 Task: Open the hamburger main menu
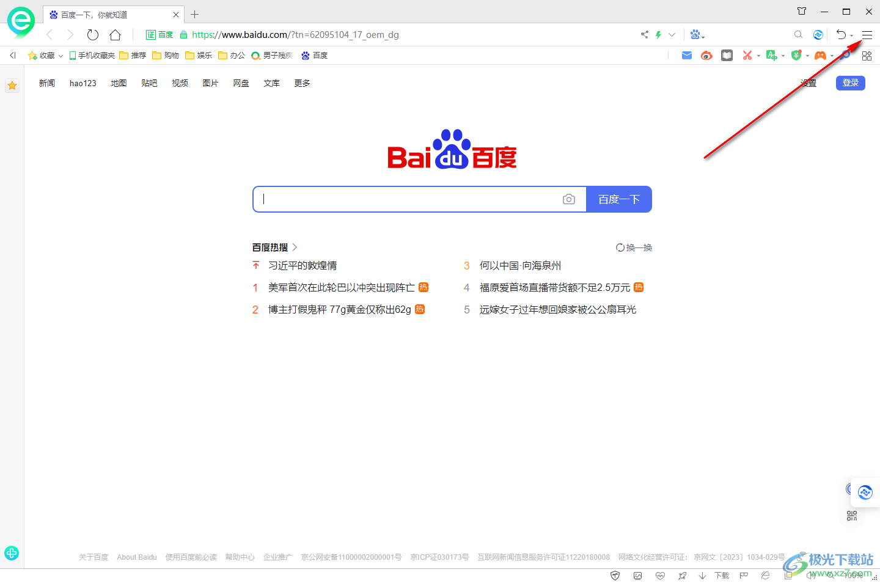point(867,35)
